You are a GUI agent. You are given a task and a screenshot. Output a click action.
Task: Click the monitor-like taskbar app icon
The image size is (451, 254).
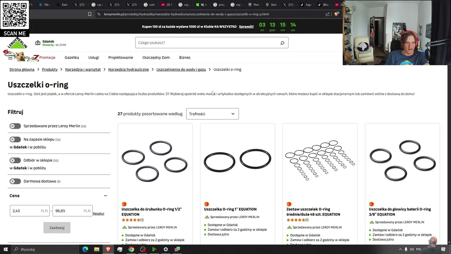click(120, 249)
